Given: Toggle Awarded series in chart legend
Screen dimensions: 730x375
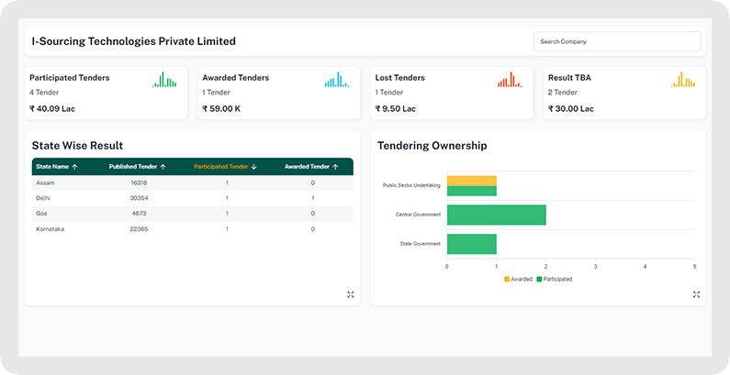Looking at the screenshot, I should (518, 279).
